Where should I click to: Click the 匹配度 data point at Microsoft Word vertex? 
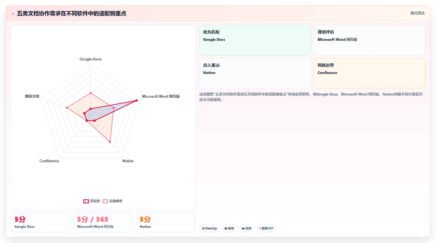137,101
